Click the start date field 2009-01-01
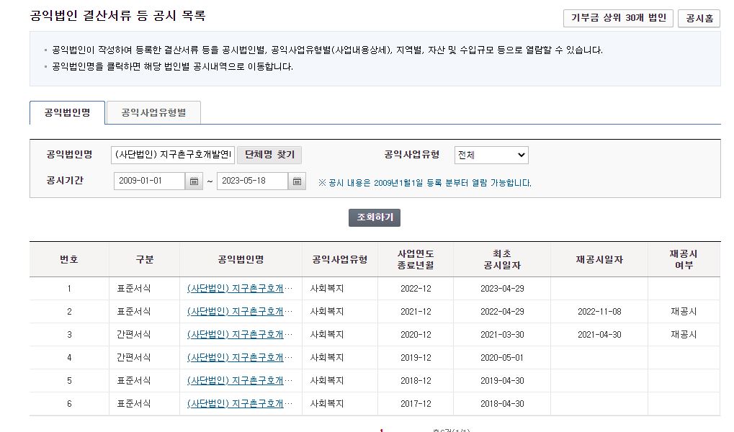The height and width of the screenshot is (432, 734). pos(150,181)
